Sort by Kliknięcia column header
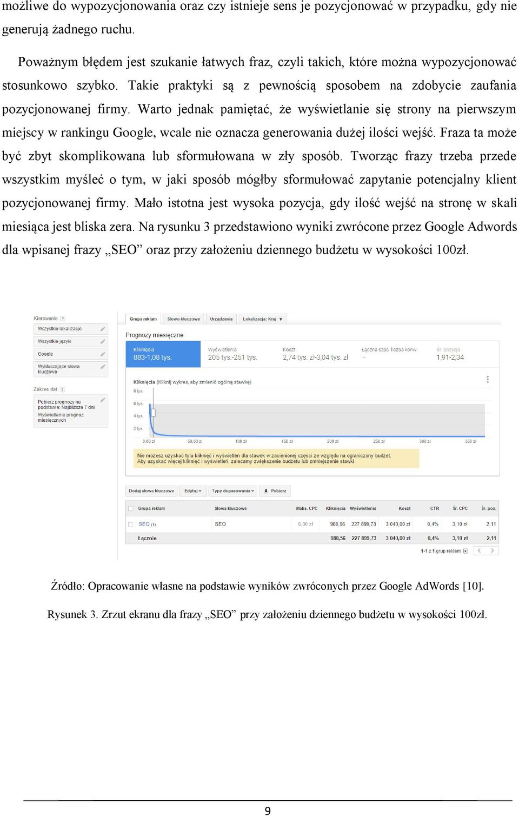The width and height of the screenshot is (519, 816). (x=336, y=508)
